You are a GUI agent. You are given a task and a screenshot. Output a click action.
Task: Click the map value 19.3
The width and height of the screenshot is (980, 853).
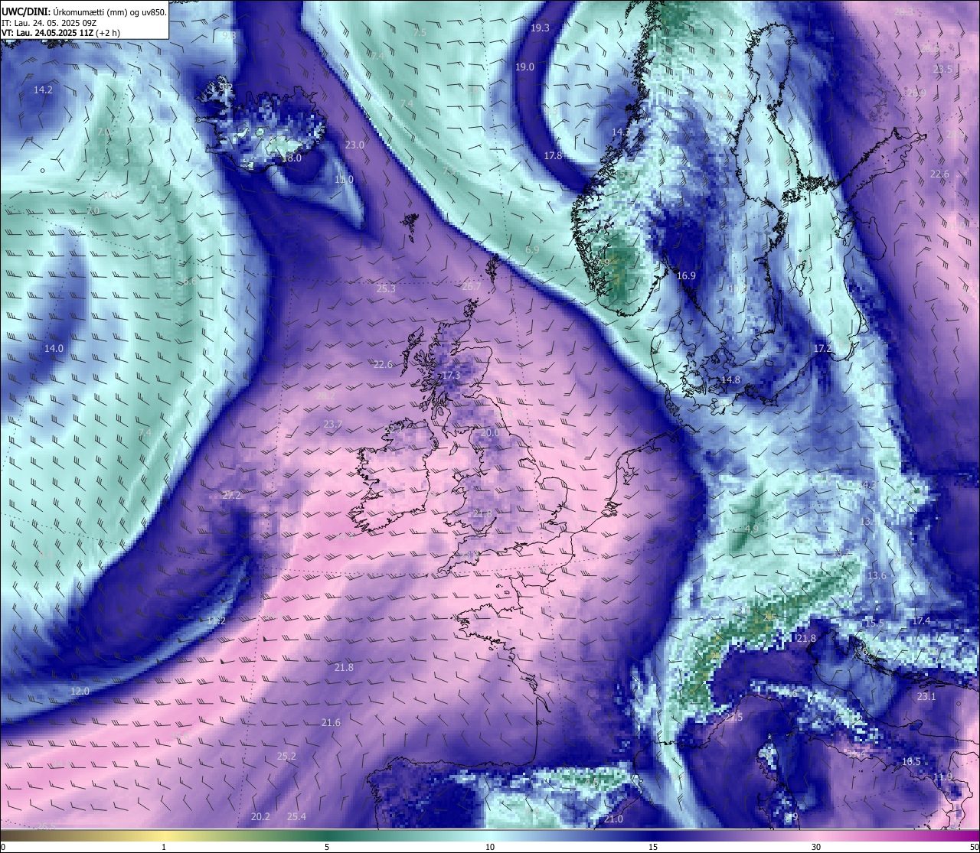coord(540,28)
